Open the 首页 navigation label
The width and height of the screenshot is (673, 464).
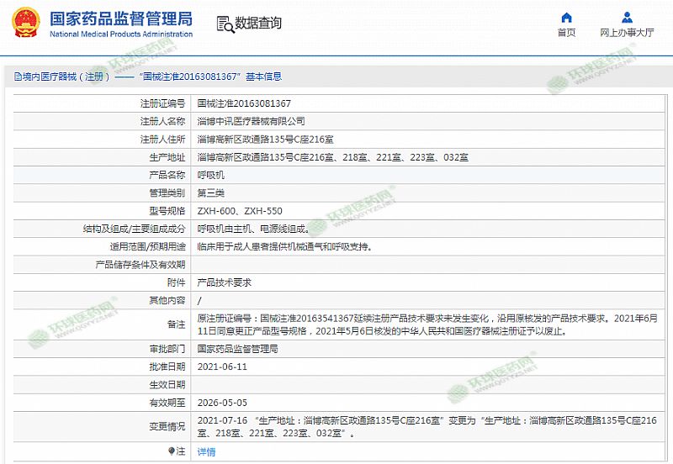(566, 33)
